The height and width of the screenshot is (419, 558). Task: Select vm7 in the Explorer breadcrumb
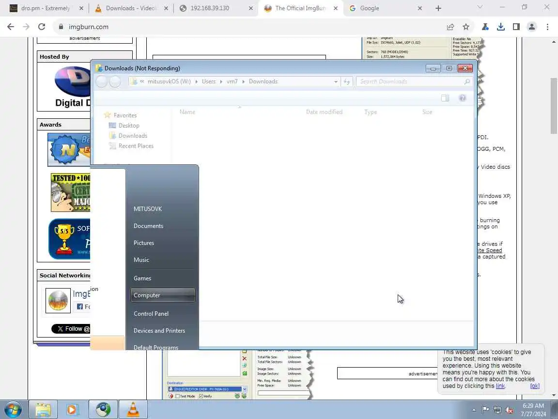click(x=232, y=81)
